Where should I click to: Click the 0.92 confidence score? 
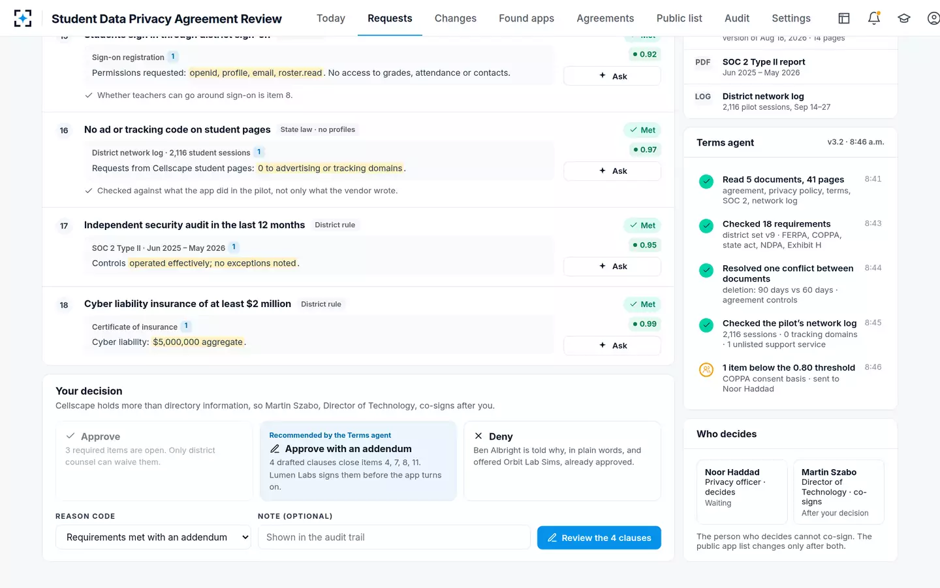(644, 54)
